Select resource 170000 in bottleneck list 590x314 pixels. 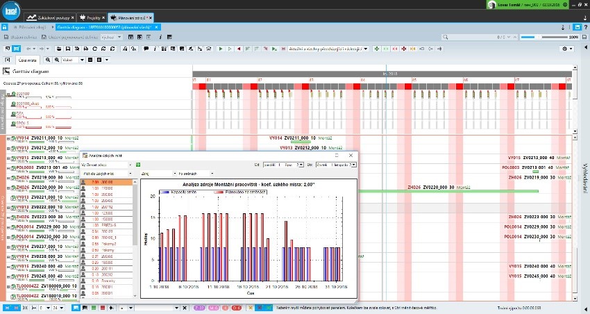click(x=107, y=188)
